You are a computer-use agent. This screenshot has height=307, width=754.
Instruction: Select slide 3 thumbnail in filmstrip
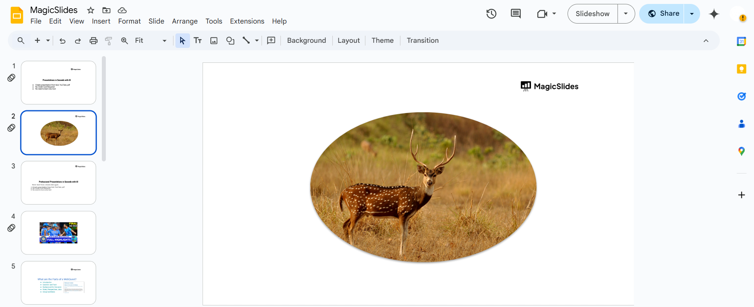59,183
